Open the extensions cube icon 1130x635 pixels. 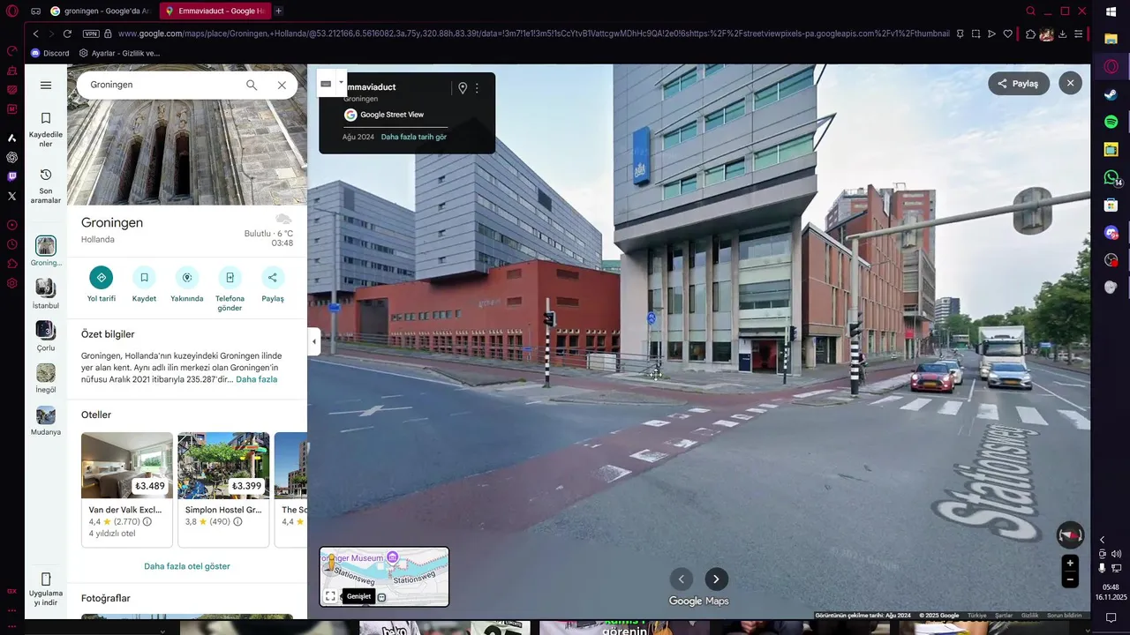pyautogui.click(x=1030, y=34)
